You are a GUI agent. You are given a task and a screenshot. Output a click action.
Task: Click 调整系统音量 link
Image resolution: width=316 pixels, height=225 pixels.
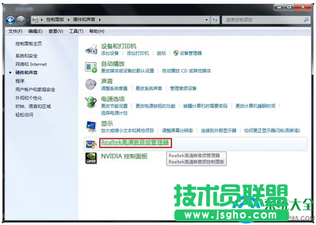point(114,89)
